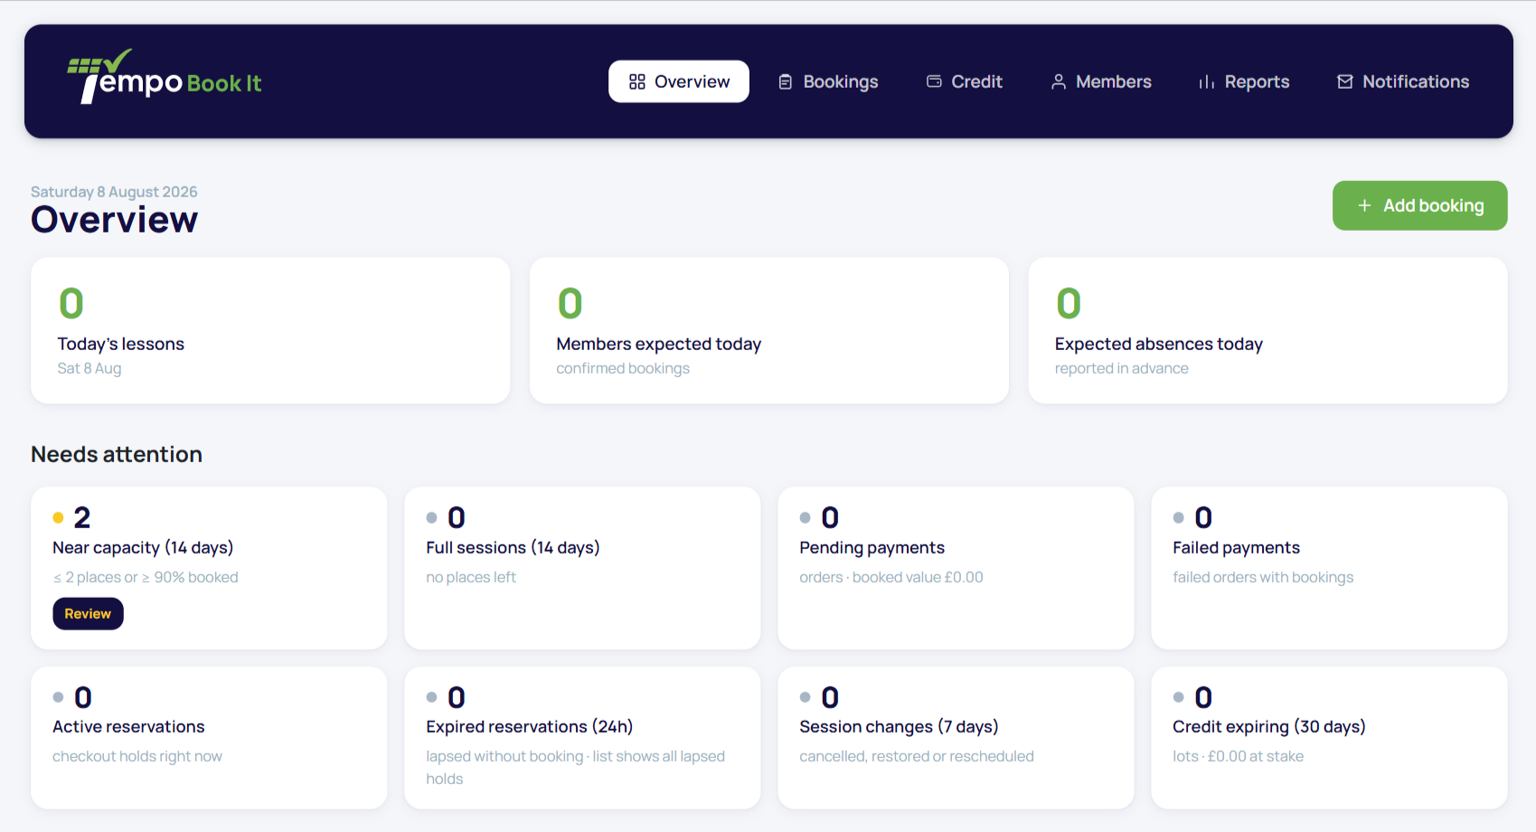Click the Tempo Book It logo
The height and width of the screenshot is (832, 1536).
coord(164,77)
